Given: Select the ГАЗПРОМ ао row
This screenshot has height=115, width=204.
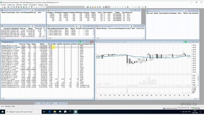Looking at the screenshot, I should coord(47,47).
